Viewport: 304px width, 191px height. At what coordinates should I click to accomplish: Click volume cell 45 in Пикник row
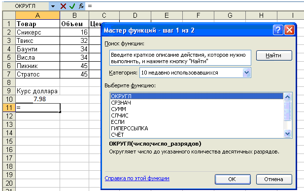click(74, 66)
